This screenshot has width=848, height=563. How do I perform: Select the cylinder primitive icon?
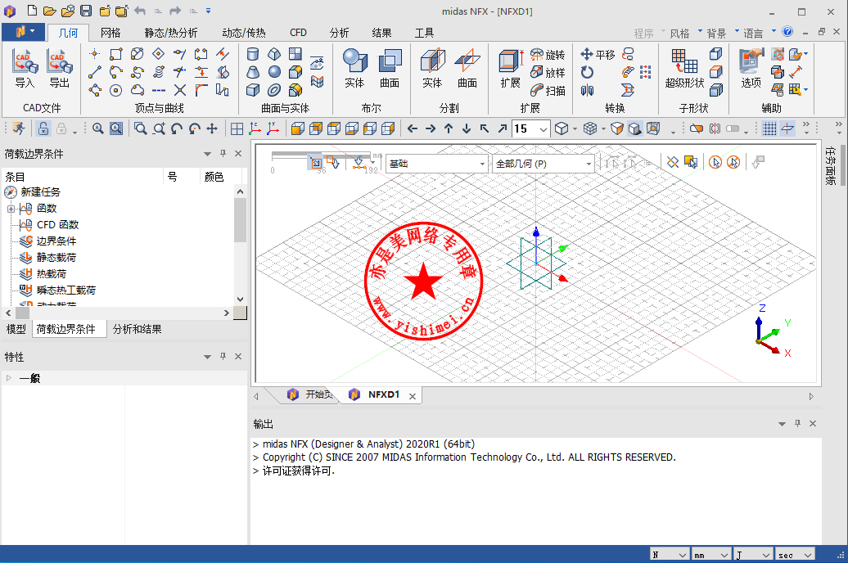pos(253,54)
